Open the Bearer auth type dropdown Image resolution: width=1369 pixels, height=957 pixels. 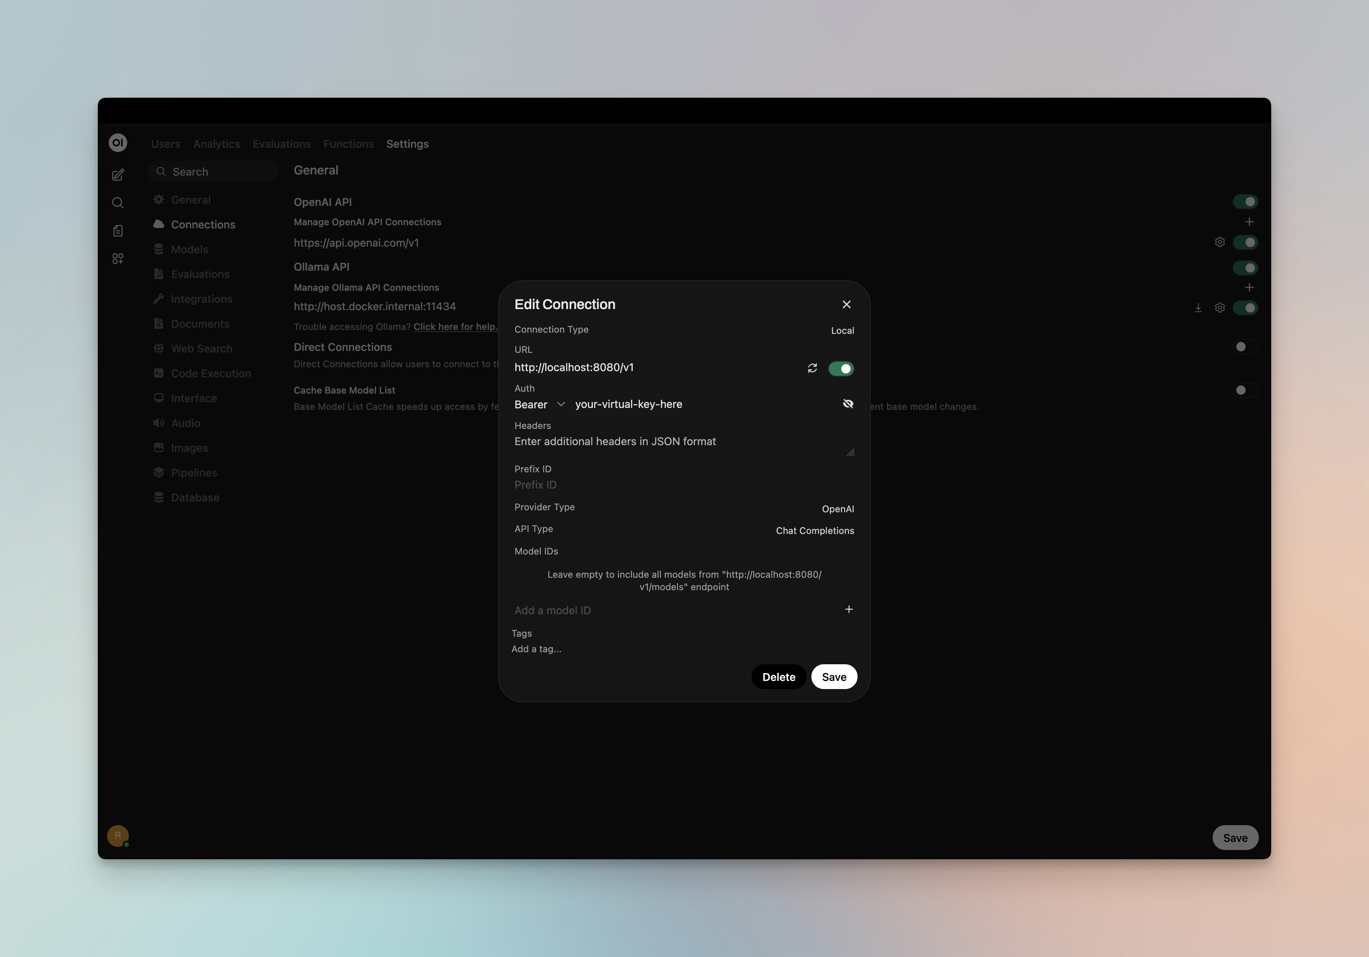click(x=560, y=404)
